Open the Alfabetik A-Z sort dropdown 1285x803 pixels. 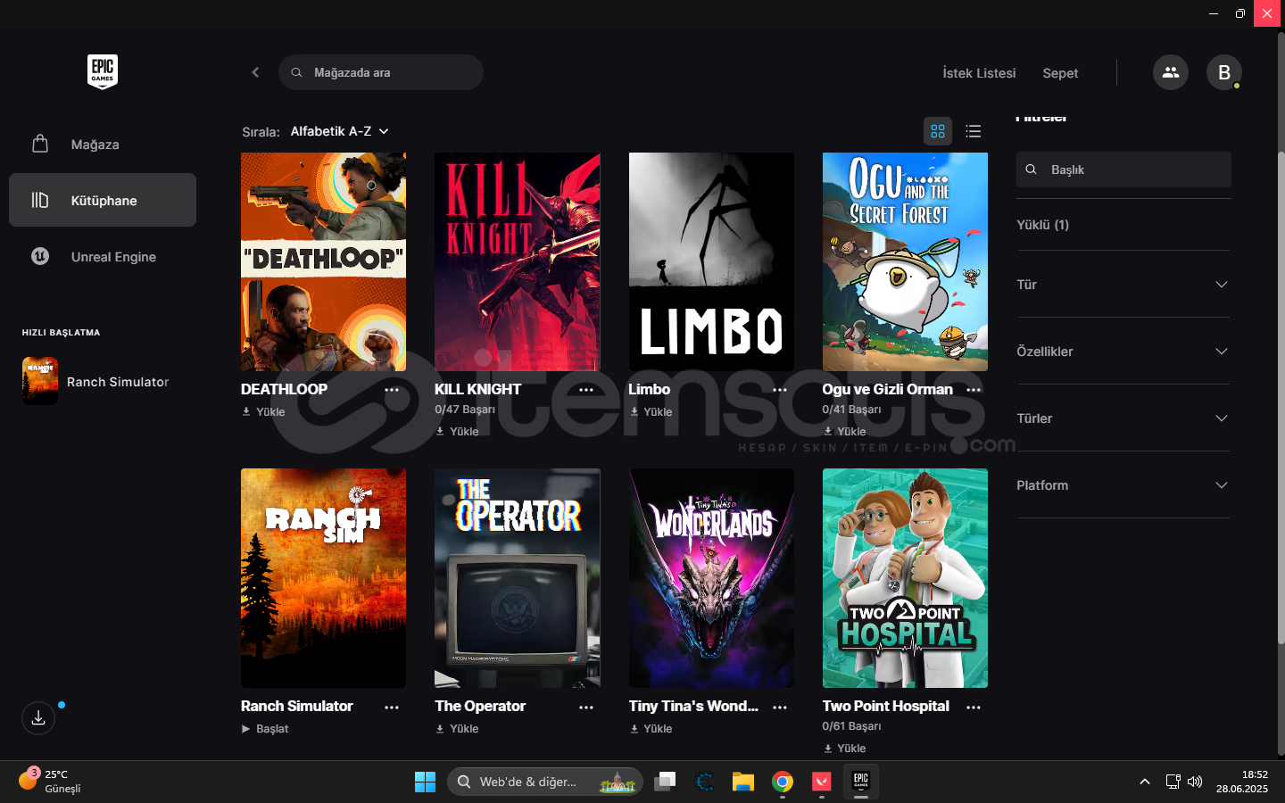pyautogui.click(x=340, y=131)
